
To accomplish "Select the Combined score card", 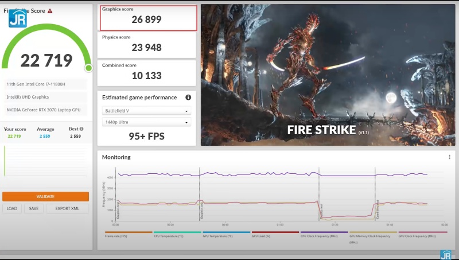I will 147,73.
